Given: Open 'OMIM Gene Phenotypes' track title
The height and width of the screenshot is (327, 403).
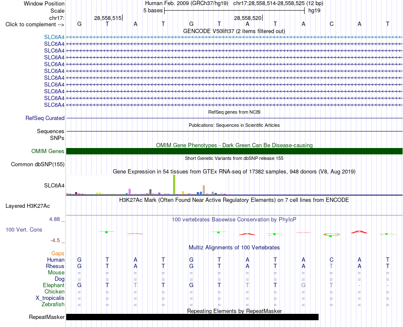Looking at the screenshot, I should pyautogui.click(x=234, y=145).
